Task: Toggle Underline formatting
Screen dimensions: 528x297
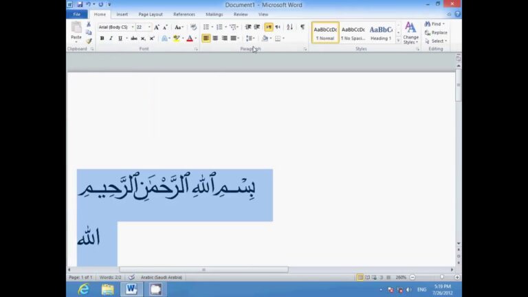Action: pyautogui.click(x=120, y=38)
